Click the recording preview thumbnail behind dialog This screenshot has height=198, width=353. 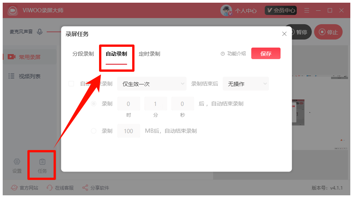tap(298, 112)
